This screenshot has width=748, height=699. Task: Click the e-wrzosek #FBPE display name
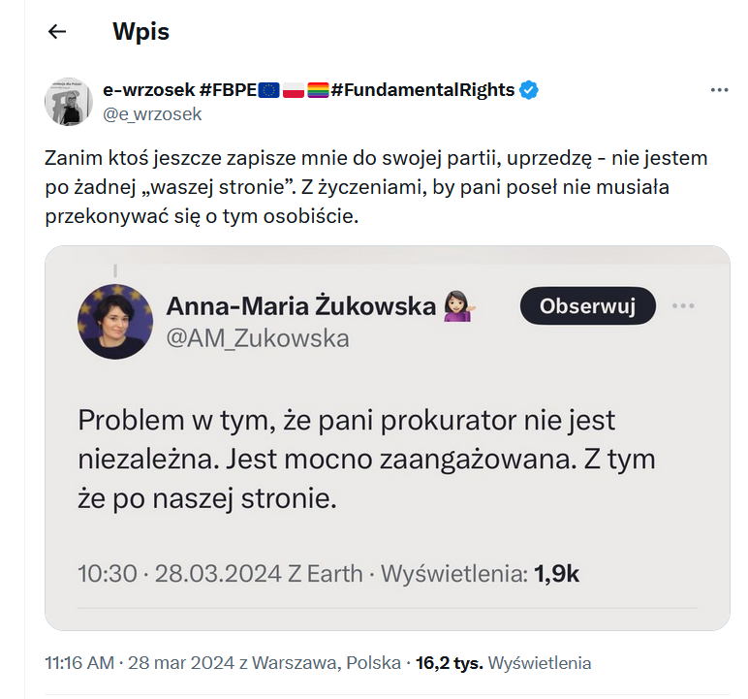click(x=179, y=90)
